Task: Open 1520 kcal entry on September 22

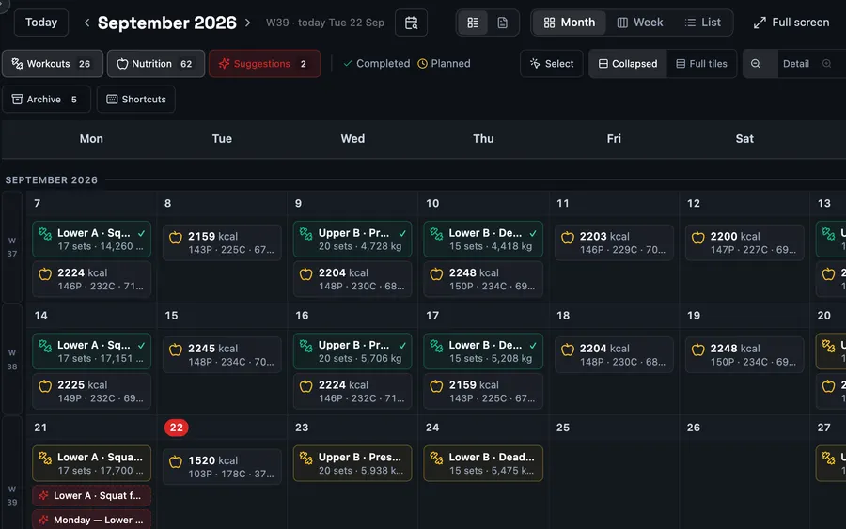Action: pyautogui.click(x=222, y=467)
